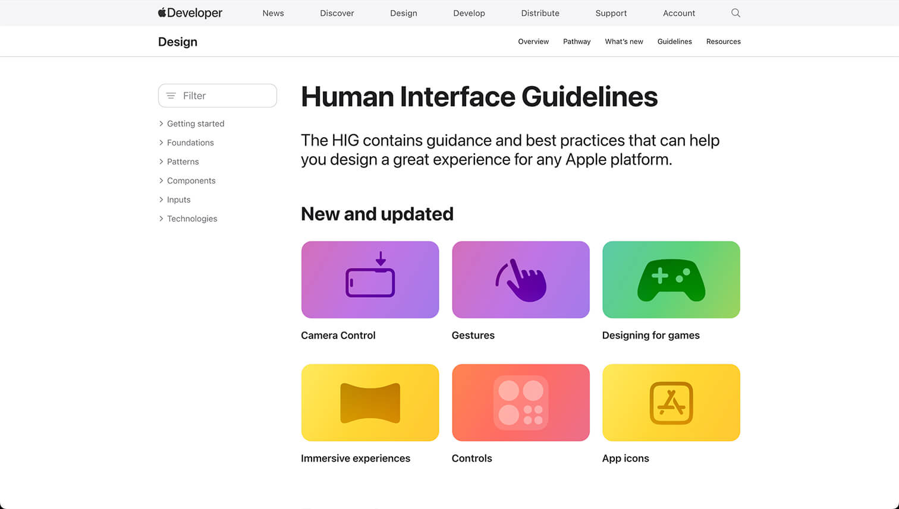Click the Apple Developer logo
Viewport: 899px width, 509px height.
190,12
